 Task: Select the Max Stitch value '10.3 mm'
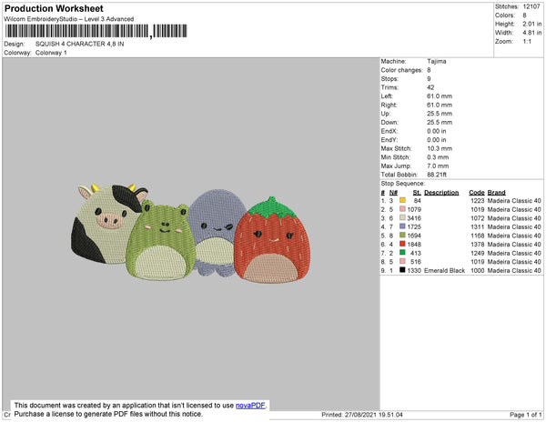pos(440,148)
